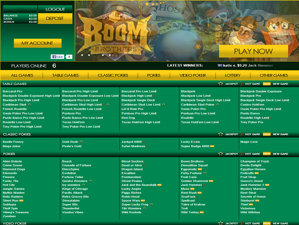Click the Jackpot star legend in Table Games header
The width and height of the screenshot is (299, 225).
220,84
